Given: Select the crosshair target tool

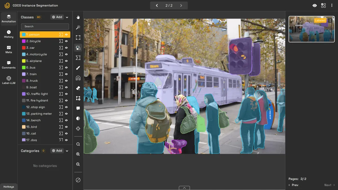Looking at the screenshot, I should pos(78,129).
